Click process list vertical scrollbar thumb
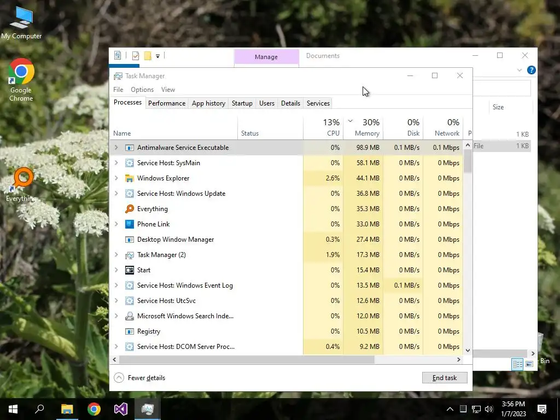 pos(468,161)
